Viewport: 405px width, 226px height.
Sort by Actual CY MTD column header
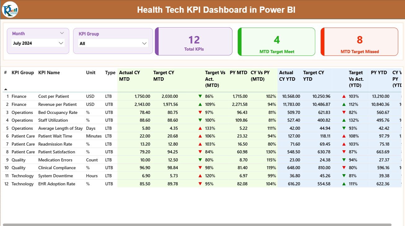130,76
